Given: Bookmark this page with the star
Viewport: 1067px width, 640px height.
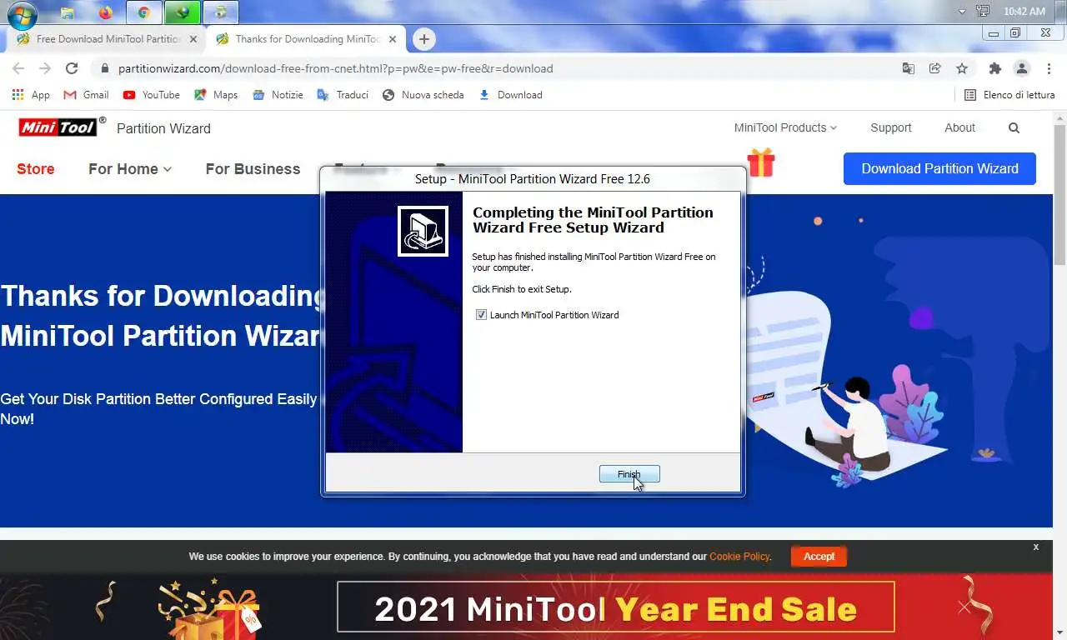Looking at the screenshot, I should pos(962,68).
